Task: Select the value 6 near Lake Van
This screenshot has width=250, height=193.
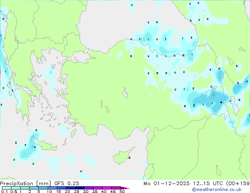Action: (x=221, y=102)
